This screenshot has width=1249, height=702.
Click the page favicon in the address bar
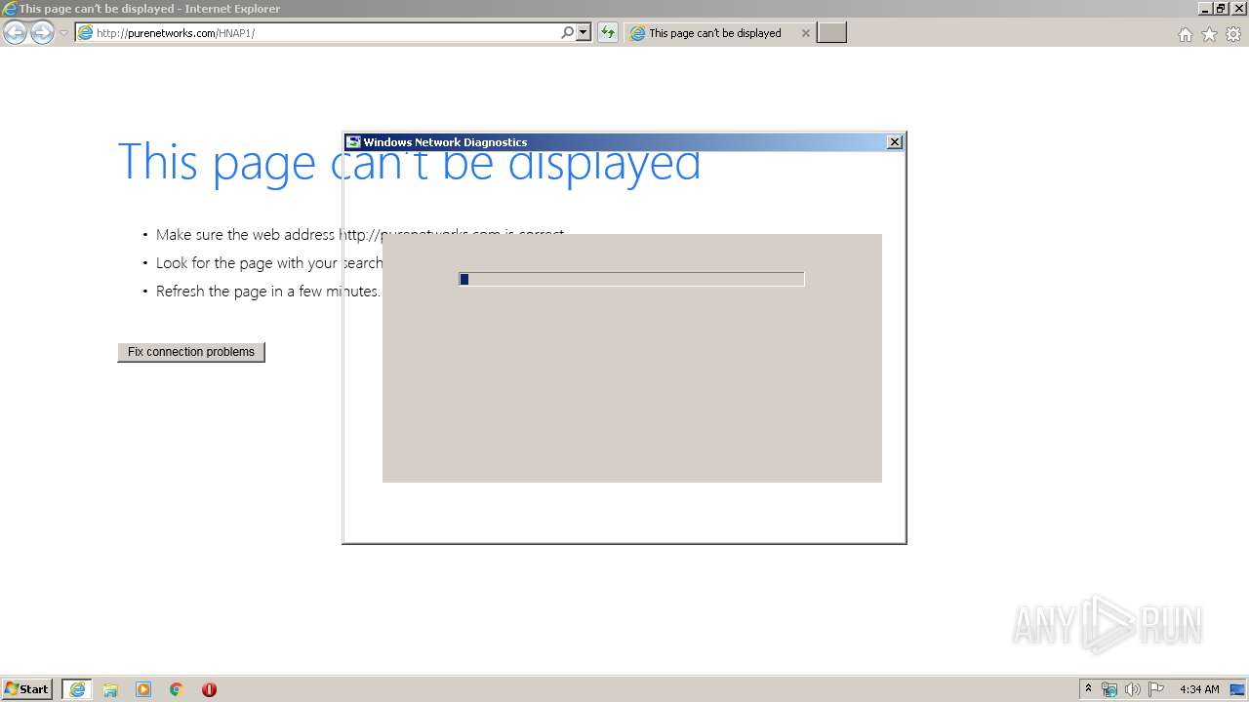click(86, 32)
